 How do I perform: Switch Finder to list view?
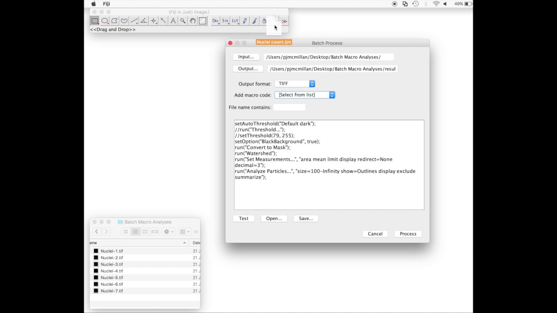click(x=135, y=232)
